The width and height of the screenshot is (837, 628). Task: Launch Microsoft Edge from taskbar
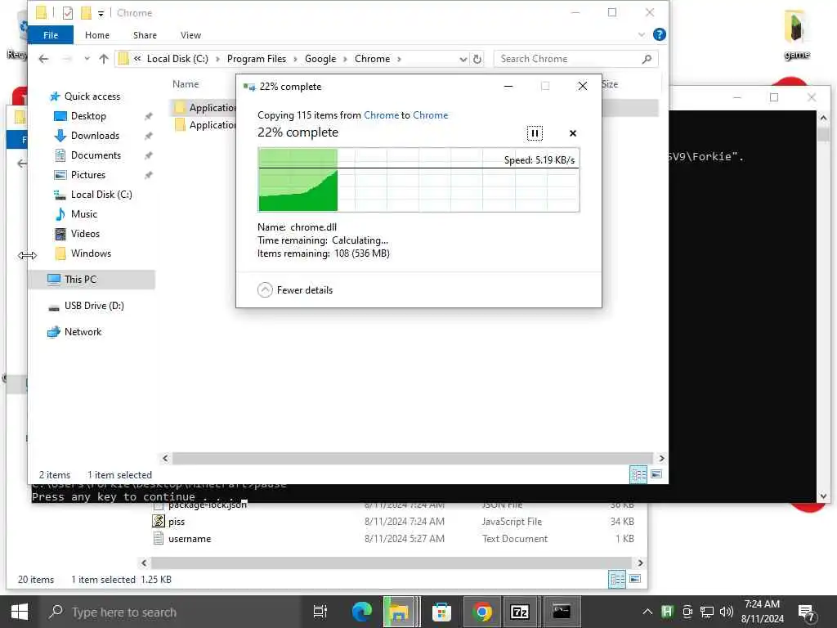pos(361,612)
